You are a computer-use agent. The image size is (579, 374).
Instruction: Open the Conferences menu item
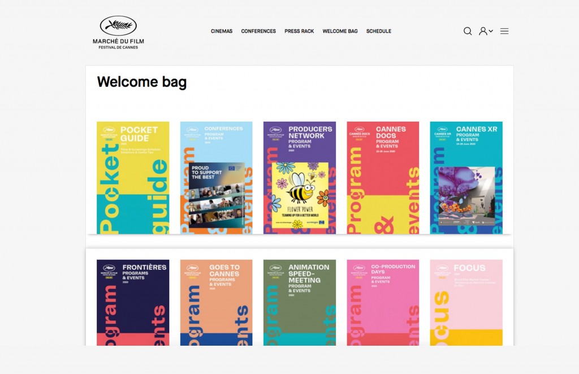tap(258, 31)
